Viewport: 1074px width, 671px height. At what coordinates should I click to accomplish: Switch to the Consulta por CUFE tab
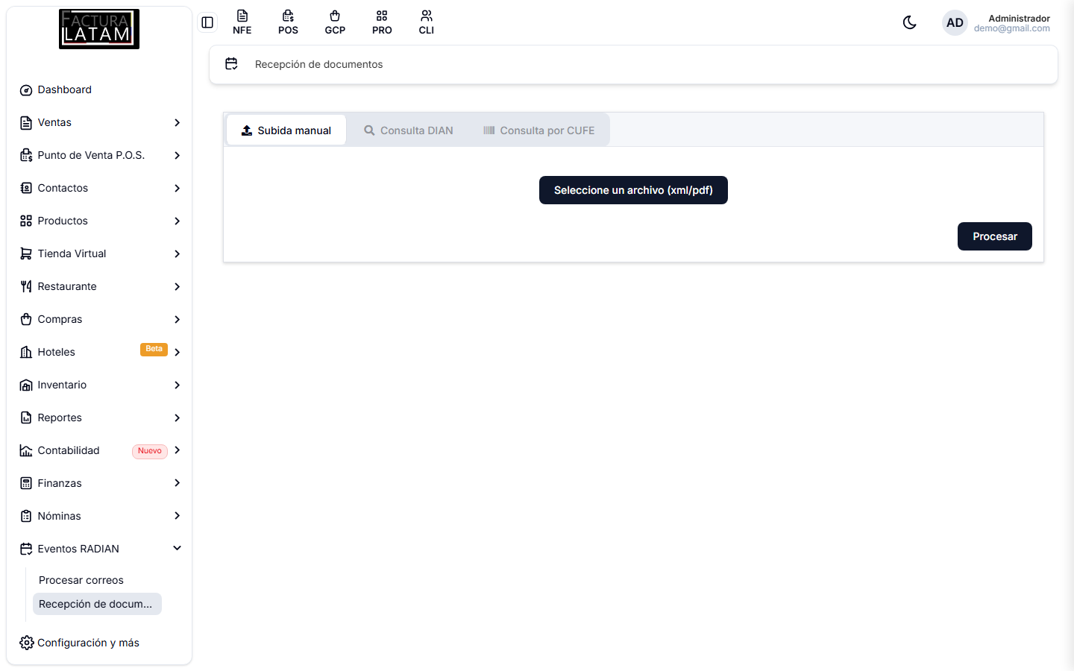point(538,130)
